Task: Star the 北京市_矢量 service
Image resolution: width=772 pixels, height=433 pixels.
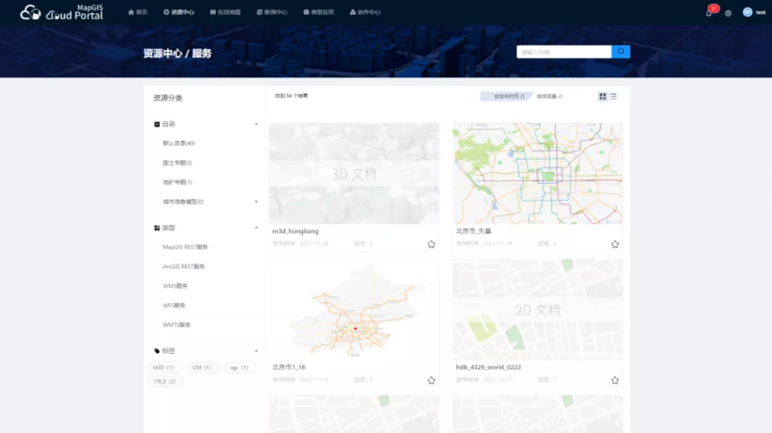Action: pos(615,244)
